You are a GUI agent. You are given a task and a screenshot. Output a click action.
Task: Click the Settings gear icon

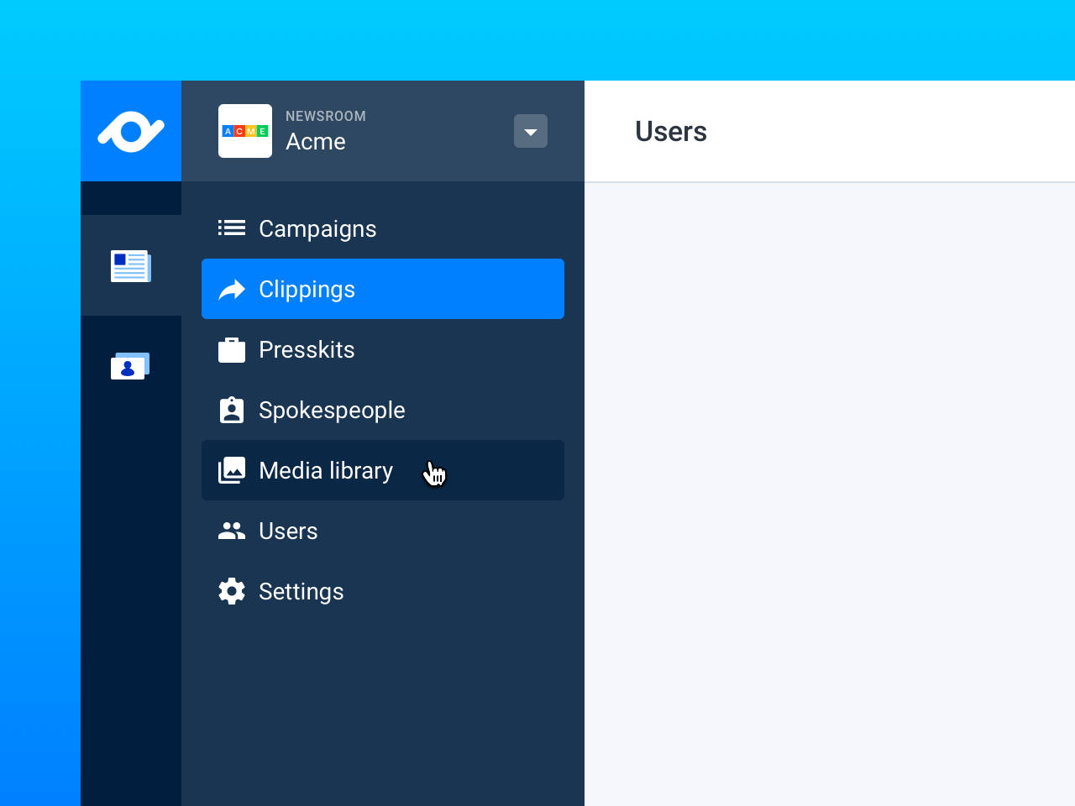pyautogui.click(x=232, y=591)
